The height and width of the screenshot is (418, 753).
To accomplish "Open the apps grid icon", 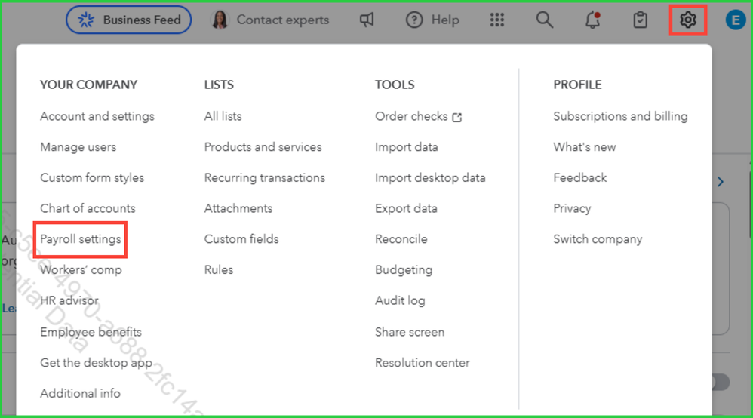I will [x=496, y=20].
